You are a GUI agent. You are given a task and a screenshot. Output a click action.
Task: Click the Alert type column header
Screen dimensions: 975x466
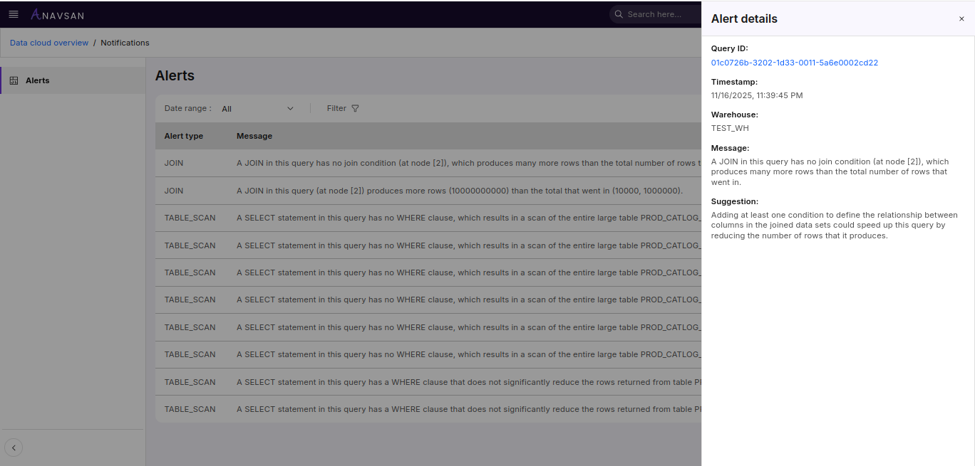pos(184,136)
